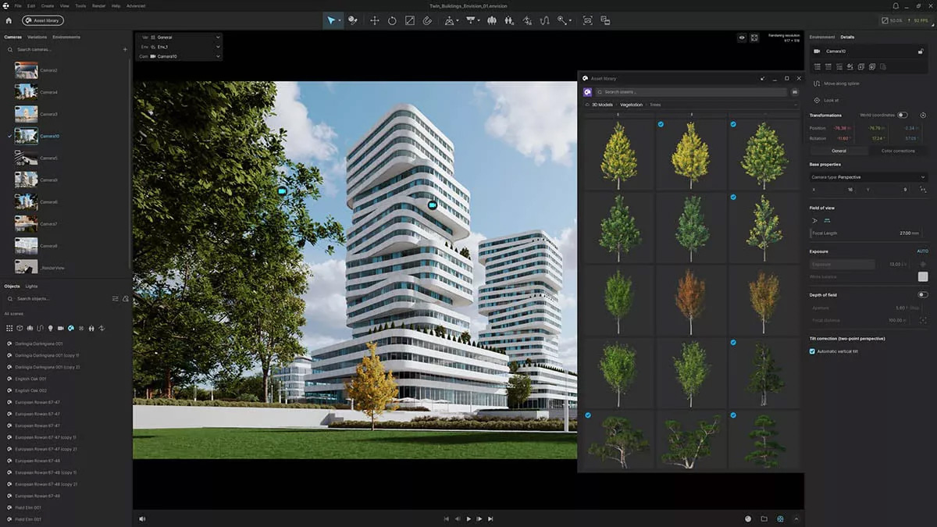The height and width of the screenshot is (527, 937).
Task: Select the Camera2 thumbnail
Action: [26, 70]
